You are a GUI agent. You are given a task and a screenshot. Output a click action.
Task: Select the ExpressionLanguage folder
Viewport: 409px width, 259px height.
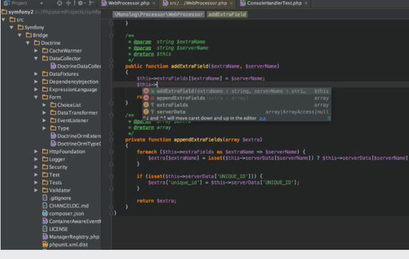73,89
